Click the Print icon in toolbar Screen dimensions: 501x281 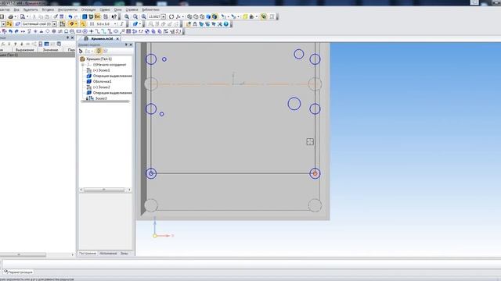pos(10,16)
